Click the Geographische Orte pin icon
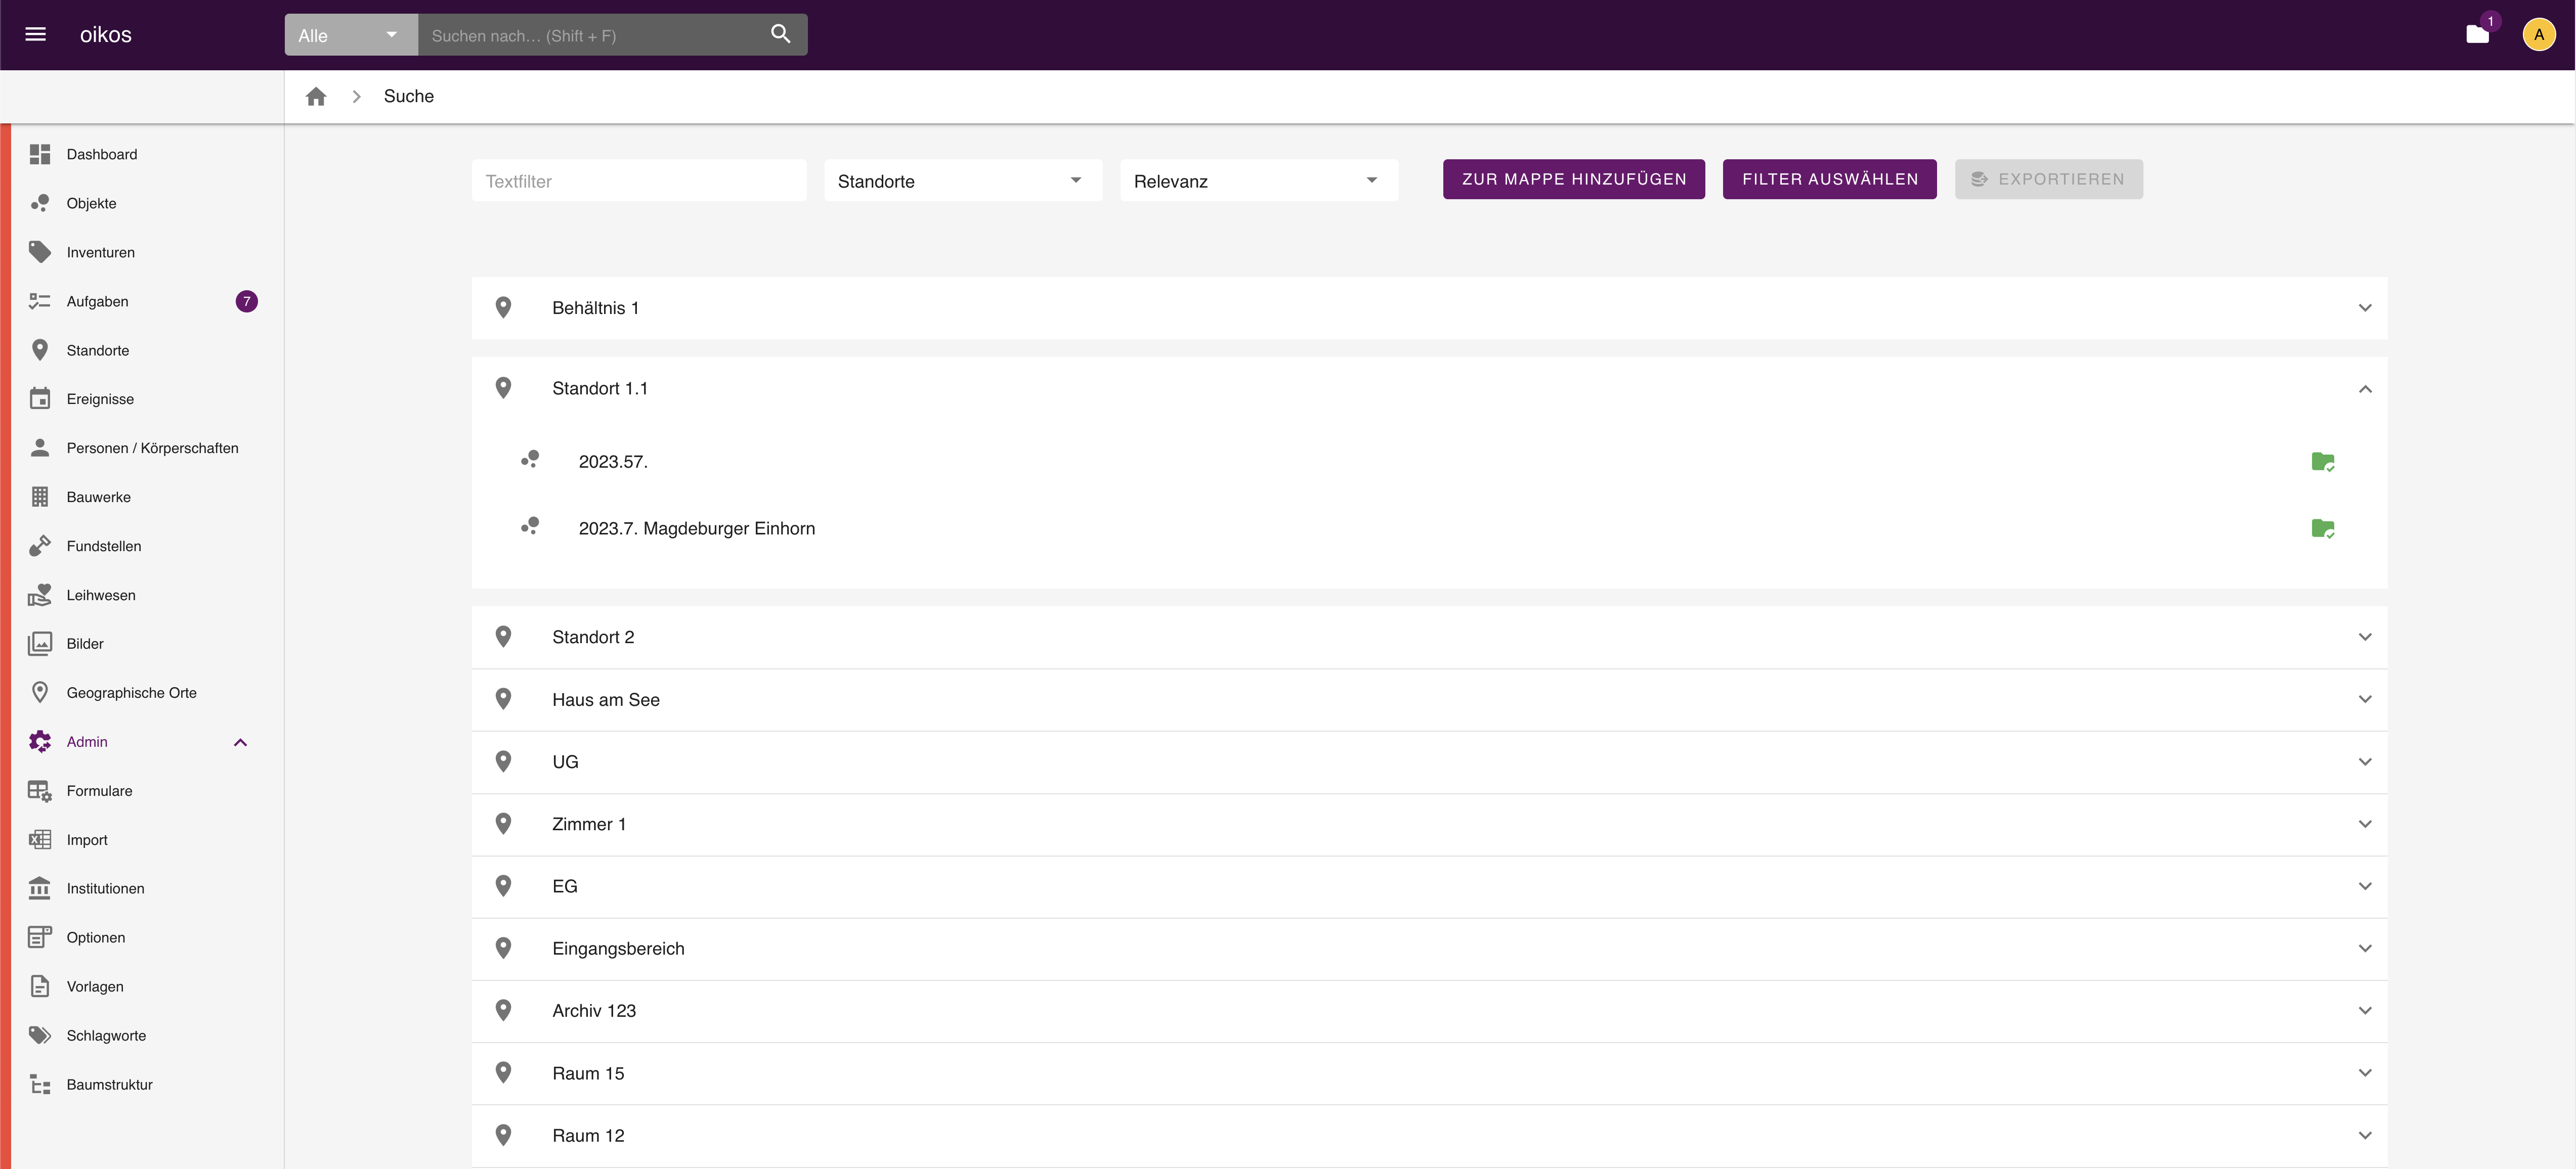This screenshot has width=2576, height=1169. (40, 692)
